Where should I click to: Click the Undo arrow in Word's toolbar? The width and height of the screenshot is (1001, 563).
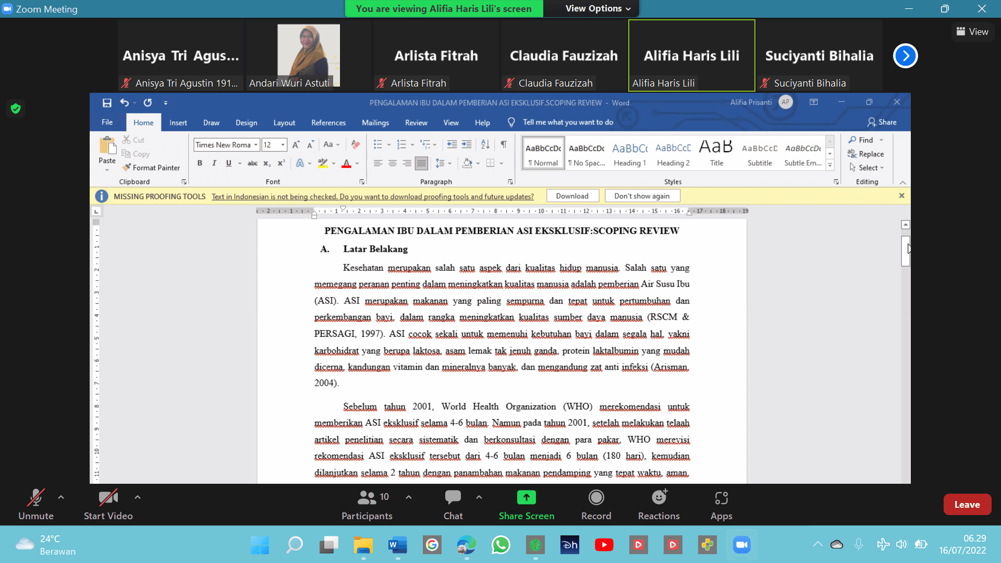coord(124,103)
